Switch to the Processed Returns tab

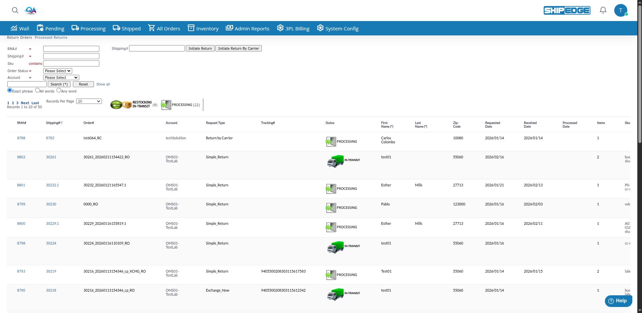[51, 38]
